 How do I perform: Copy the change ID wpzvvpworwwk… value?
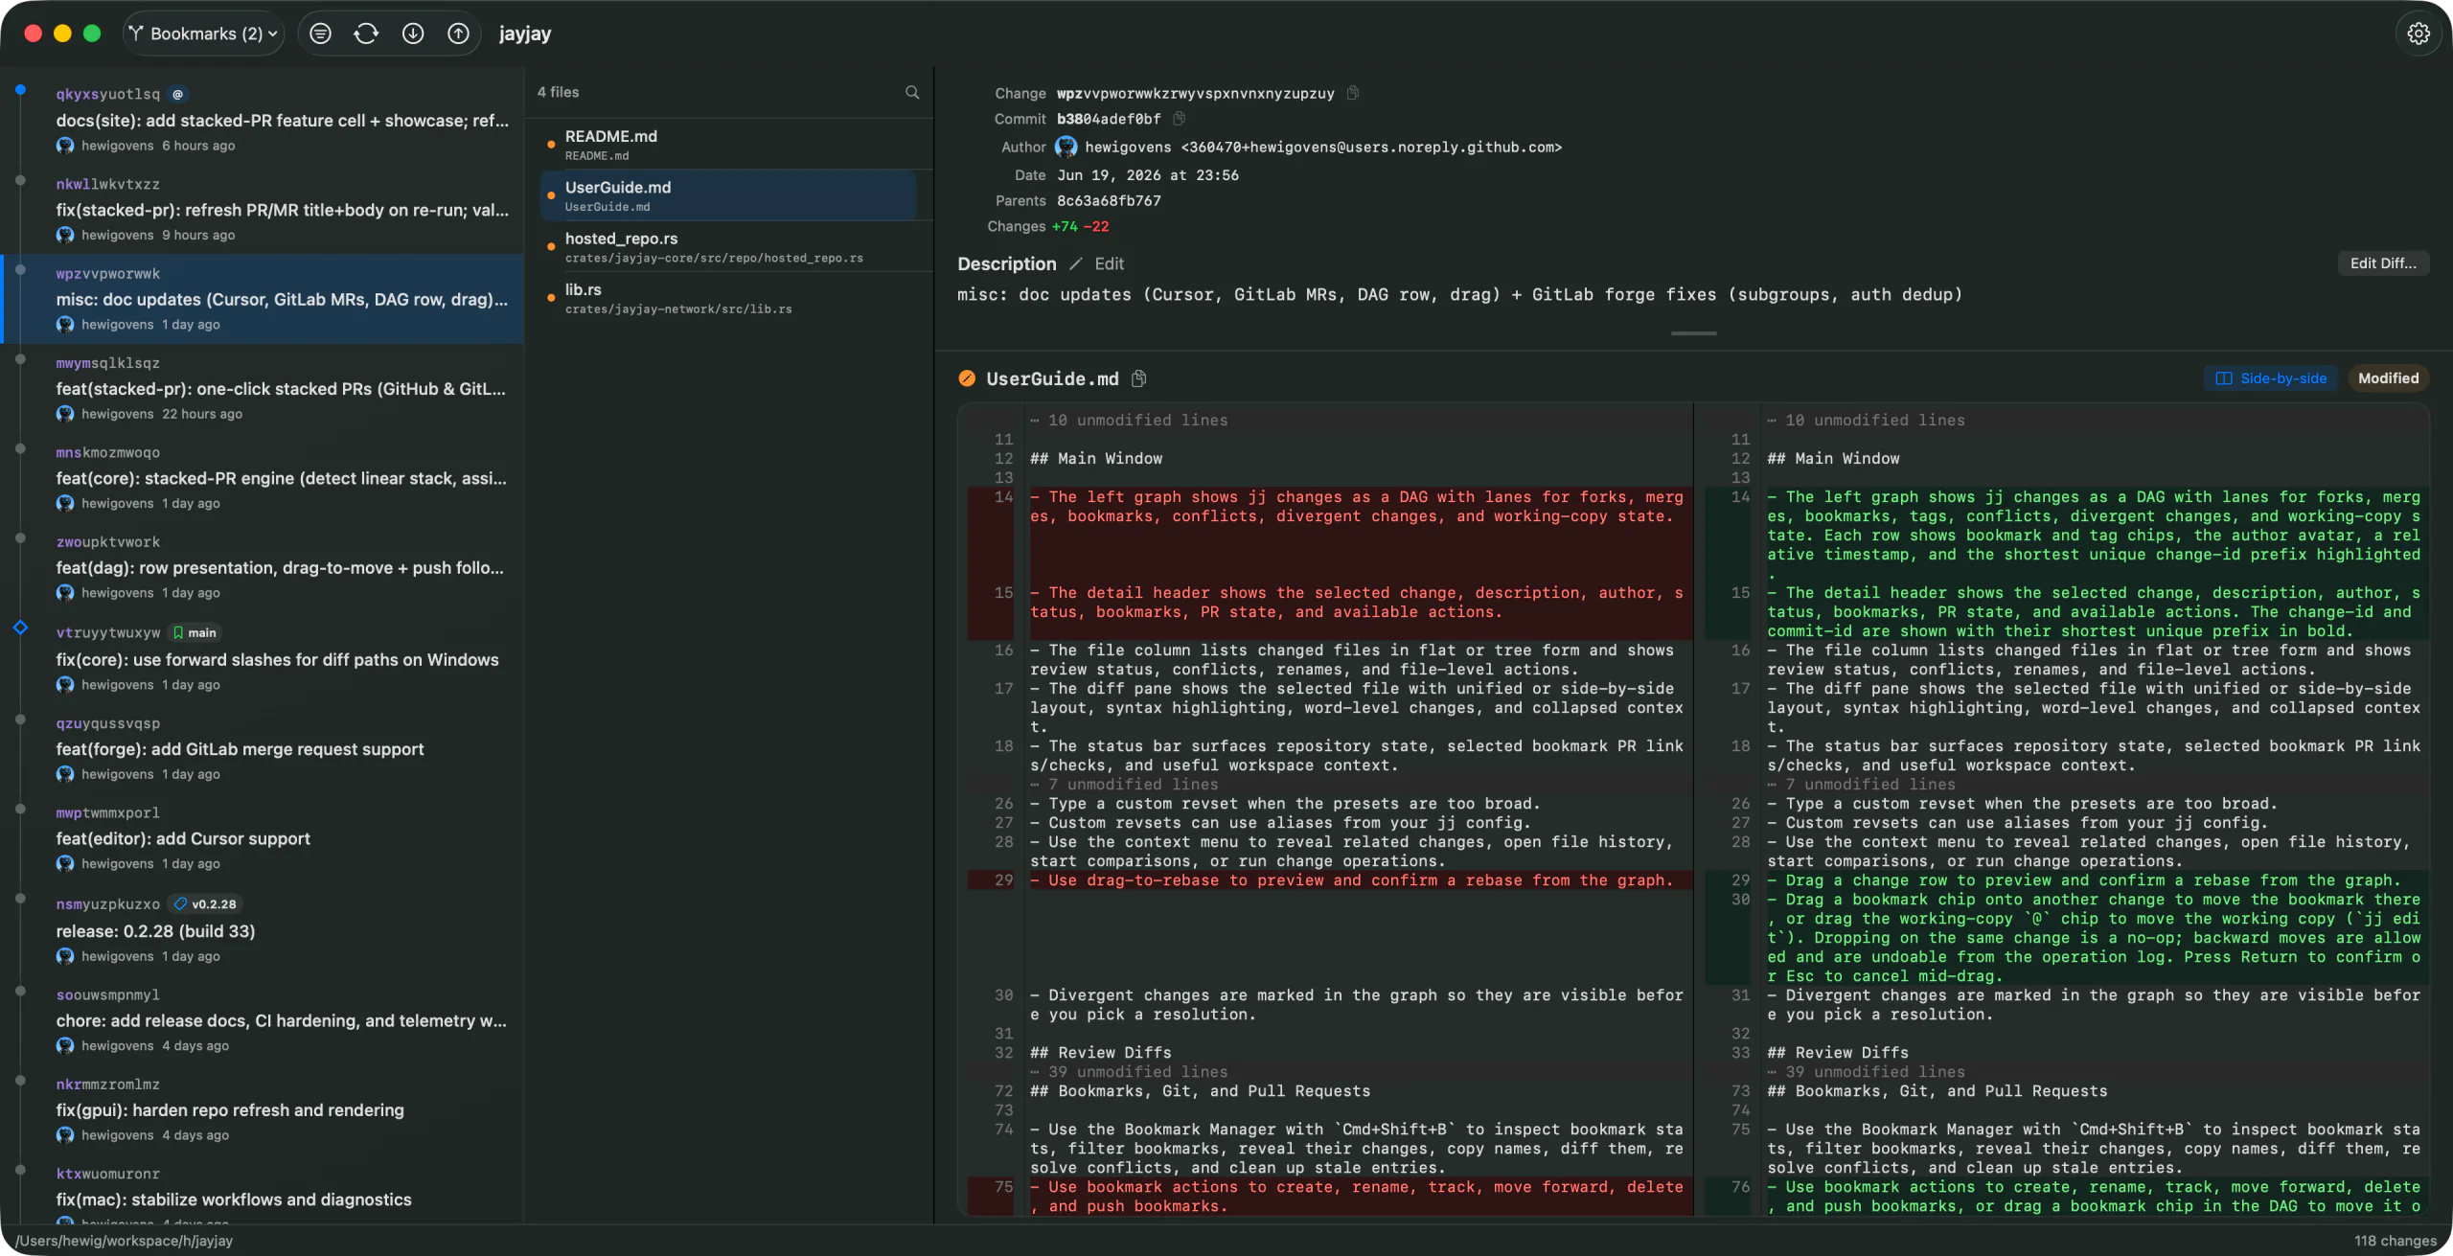tap(1353, 93)
